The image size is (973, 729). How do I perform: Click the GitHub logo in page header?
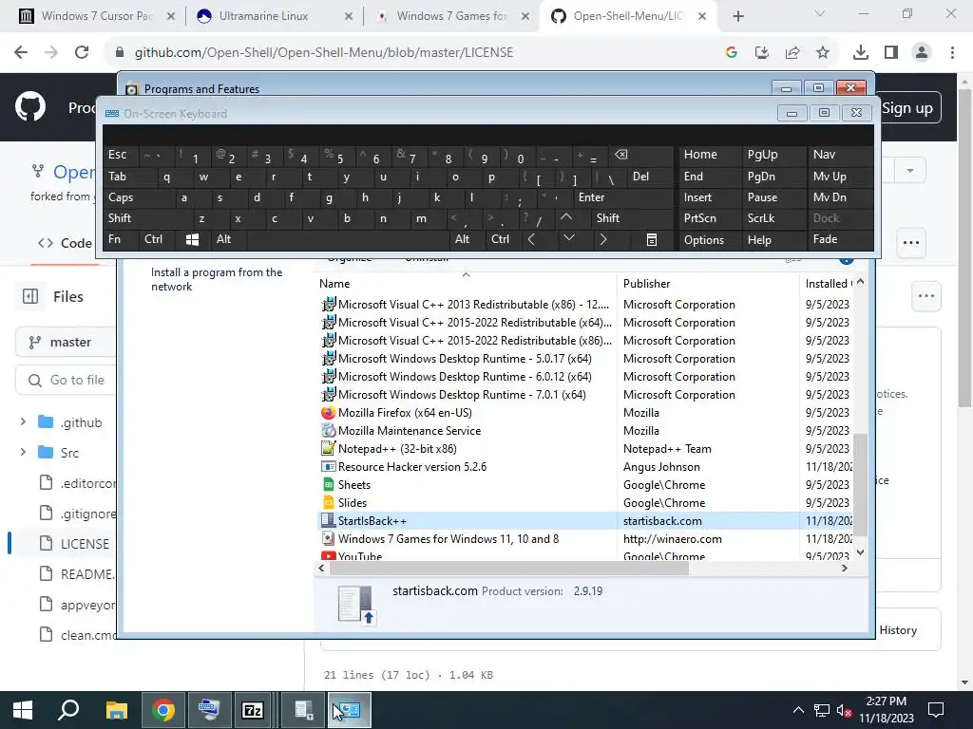coord(29,106)
